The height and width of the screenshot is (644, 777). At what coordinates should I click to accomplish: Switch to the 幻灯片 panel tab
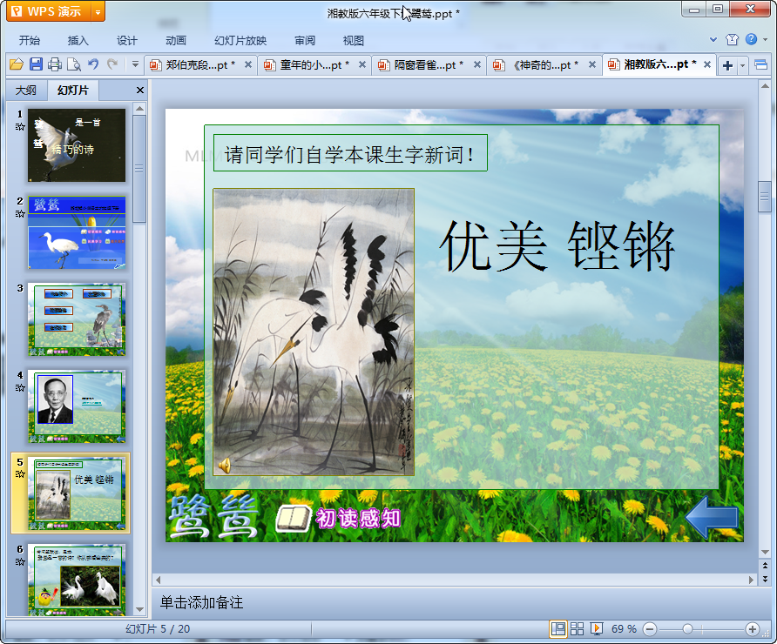[73, 91]
